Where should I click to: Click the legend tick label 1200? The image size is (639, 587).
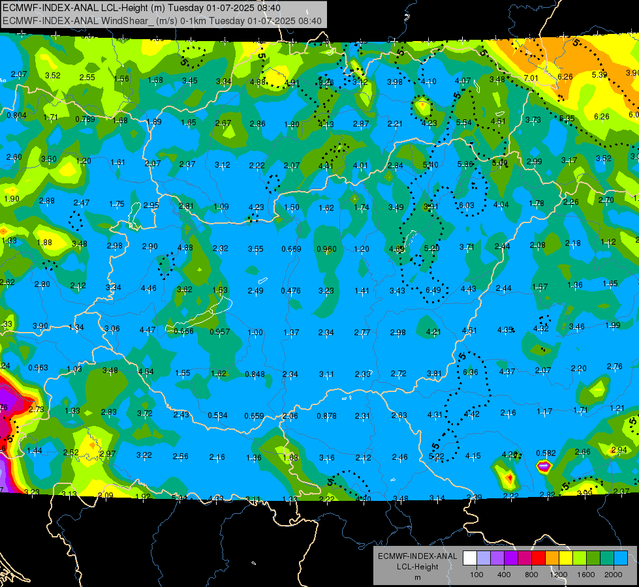point(558,575)
